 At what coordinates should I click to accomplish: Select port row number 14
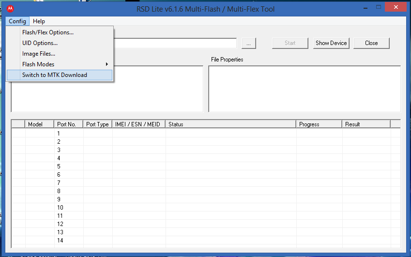pyautogui.click(x=206, y=240)
